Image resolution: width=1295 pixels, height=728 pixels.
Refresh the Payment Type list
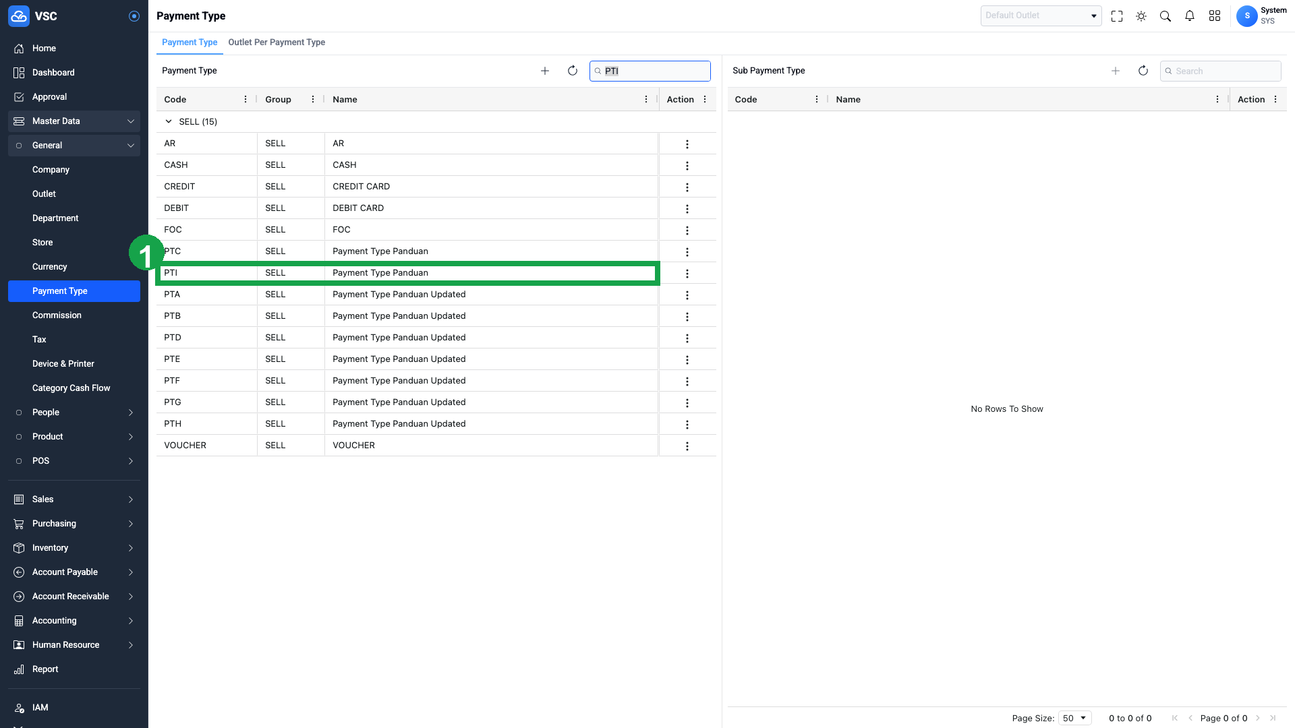(573, 71)
